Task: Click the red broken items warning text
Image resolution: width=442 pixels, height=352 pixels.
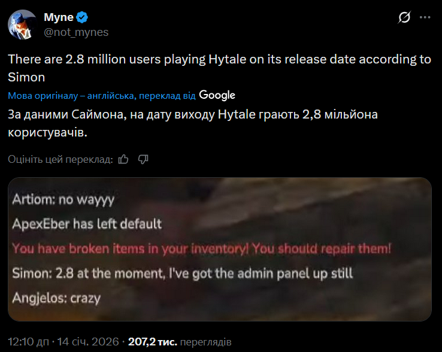Action: pyautogui.click(x=201, y=248)
